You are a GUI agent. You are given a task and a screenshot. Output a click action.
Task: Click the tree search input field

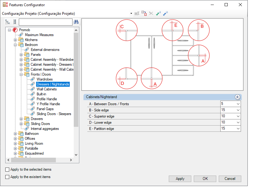(46, 22)
